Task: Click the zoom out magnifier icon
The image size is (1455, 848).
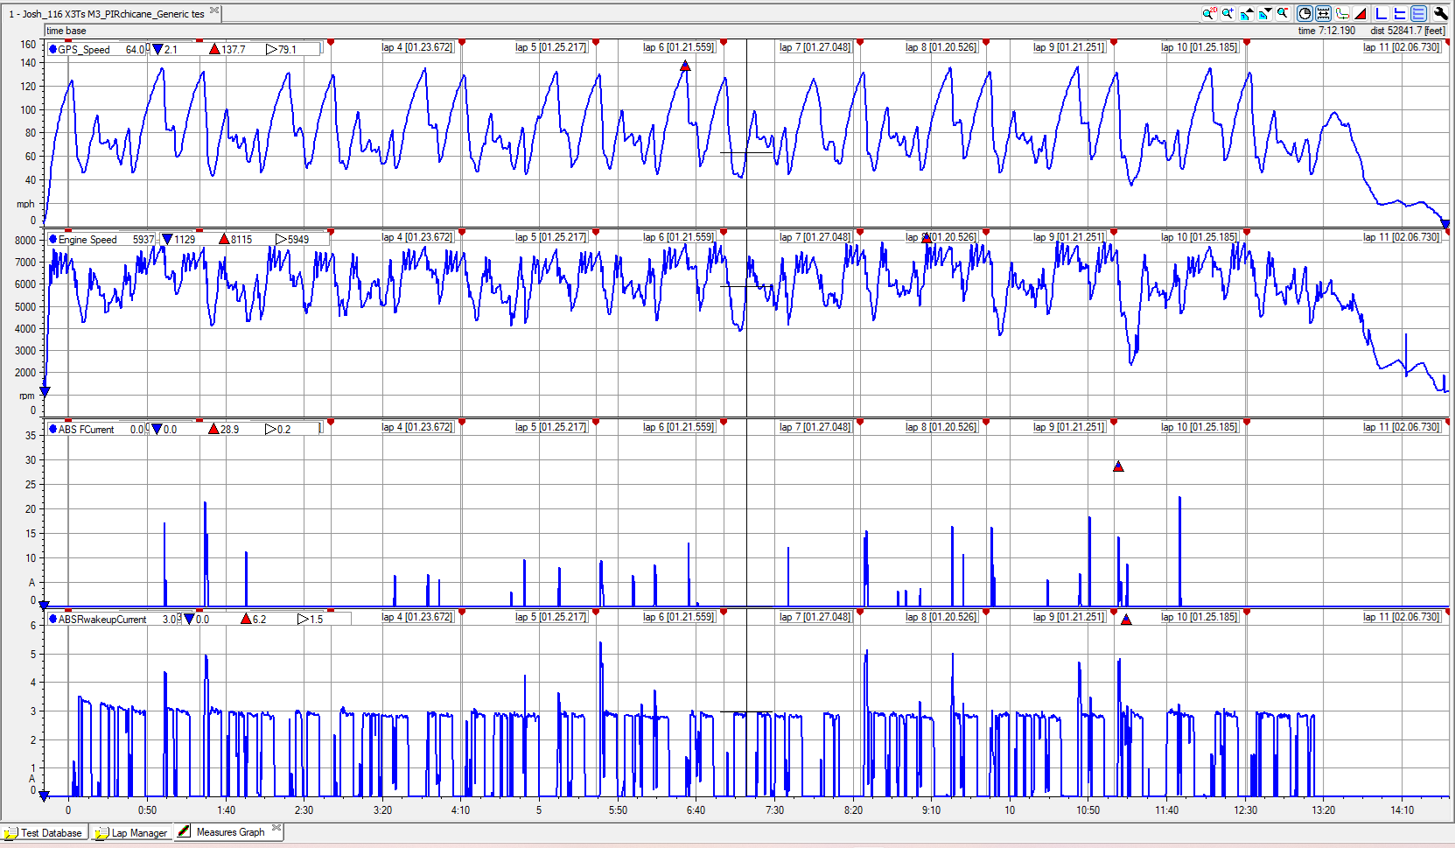Action: 1283,13
